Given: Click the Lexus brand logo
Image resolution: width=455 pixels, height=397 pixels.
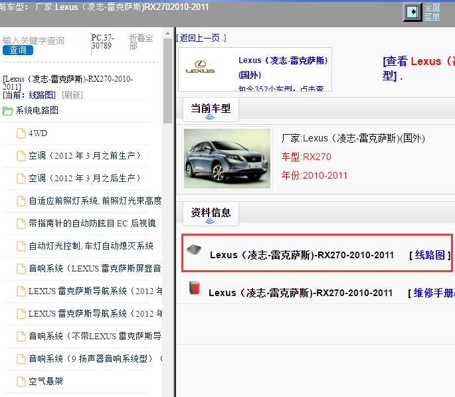Looking at the screenshot, I should point(200,67).
